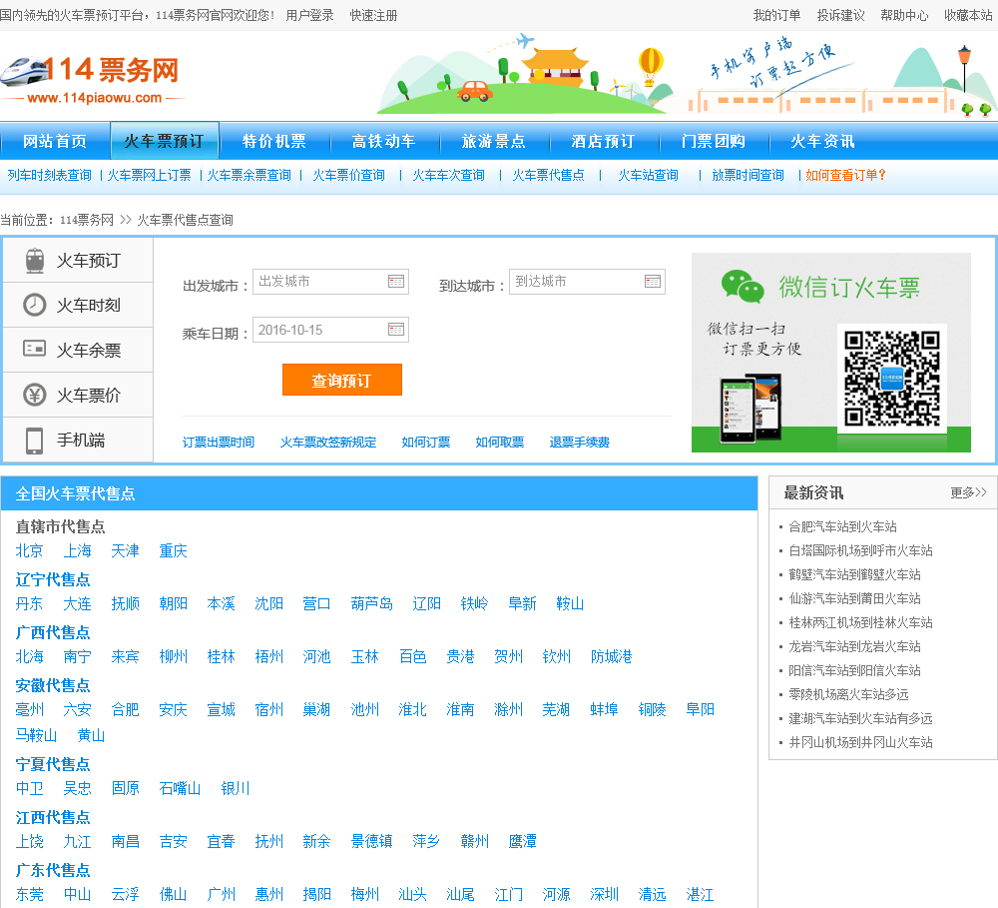Open 石嘴山 city link
The width and height of the screenshot is (998, 908).
pyautogui.click(x=180, y=788)
